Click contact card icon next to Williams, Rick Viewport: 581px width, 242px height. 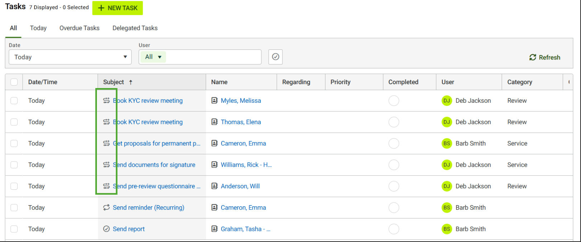click(x=214, y=165)
